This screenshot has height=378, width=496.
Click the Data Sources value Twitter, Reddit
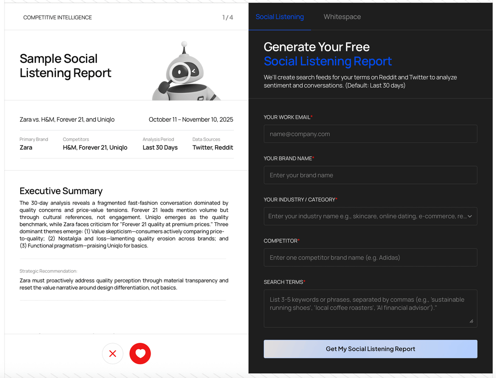tap(213, 147)
